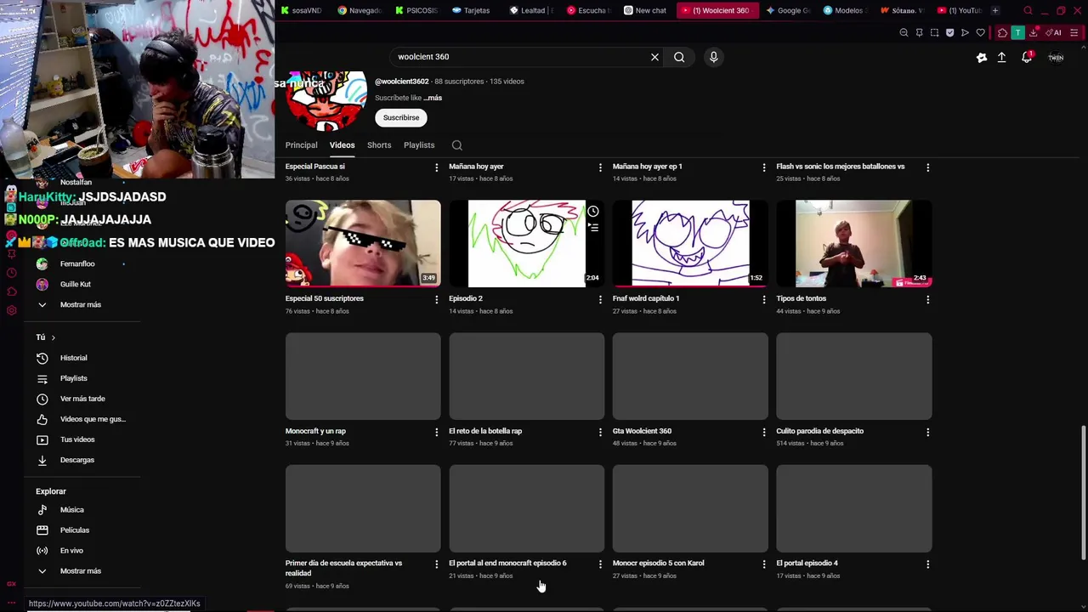The height and width of the screenshot is (612, 1088).
Task: Open the Fnaf wolrd capitulo 1 thumbnail
Action: tap(690, 244)
